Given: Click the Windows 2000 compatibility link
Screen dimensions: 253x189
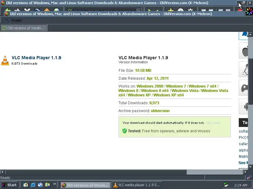Looking at the screenshot, I should [150, 86].
